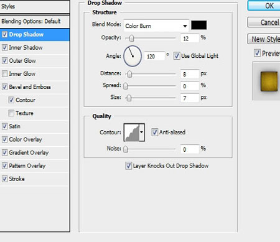Toggle the Inner Shadow checkbox
280x242 pixels.
coord(4,47)
